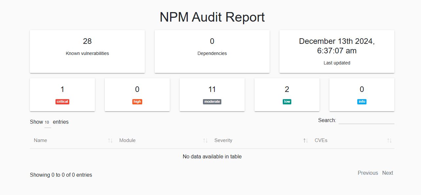Focus the Search input field
The image size is (421, 195).
click(366, 120)
